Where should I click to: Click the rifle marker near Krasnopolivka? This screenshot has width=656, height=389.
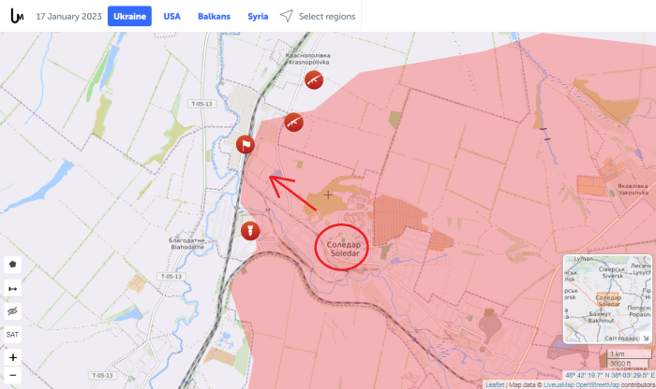point(314,80)
